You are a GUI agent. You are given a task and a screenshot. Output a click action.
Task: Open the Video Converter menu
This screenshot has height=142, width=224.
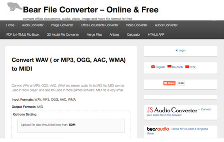[137, 25]
